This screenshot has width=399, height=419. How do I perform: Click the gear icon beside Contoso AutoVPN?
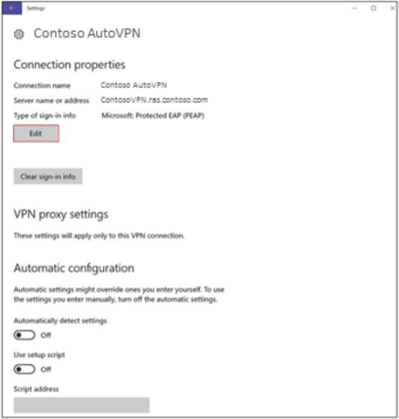(x=19, y=33)
